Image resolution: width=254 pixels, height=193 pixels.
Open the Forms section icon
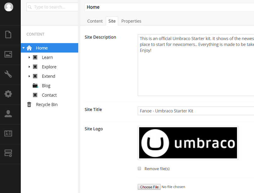pyautogui.click(x=8, y=153)
